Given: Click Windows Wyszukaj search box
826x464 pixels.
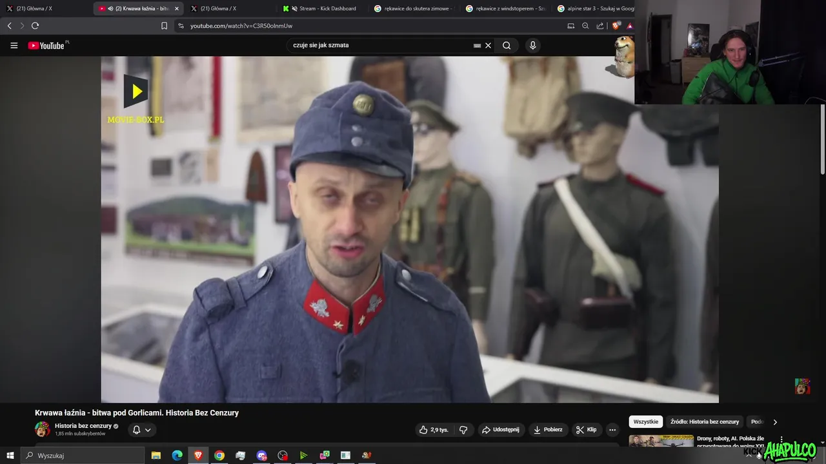Looking at the screenshot, I should [81, 456].
